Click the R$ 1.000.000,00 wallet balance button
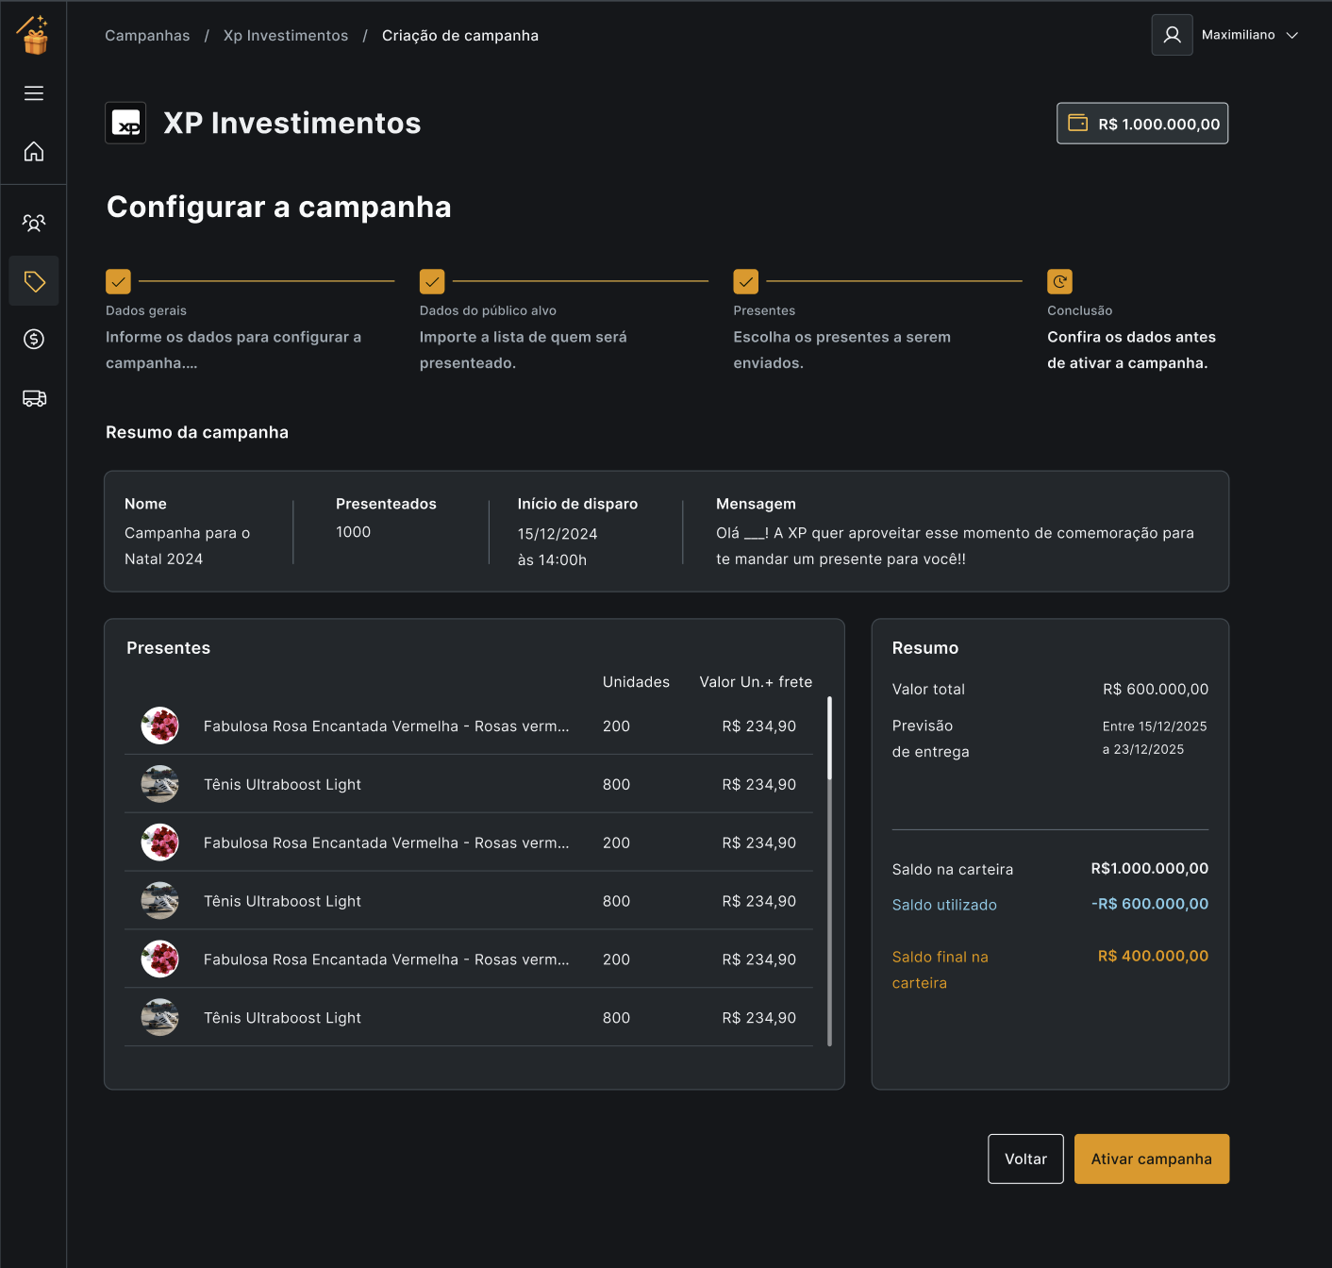 1142,124
